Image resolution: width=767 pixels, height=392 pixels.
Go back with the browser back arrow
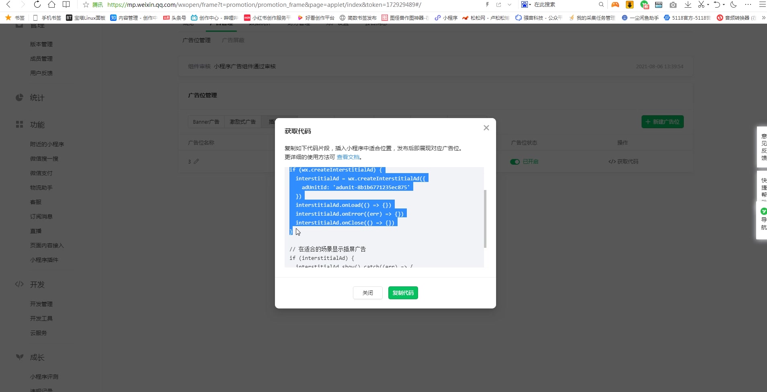pos(8,4)
